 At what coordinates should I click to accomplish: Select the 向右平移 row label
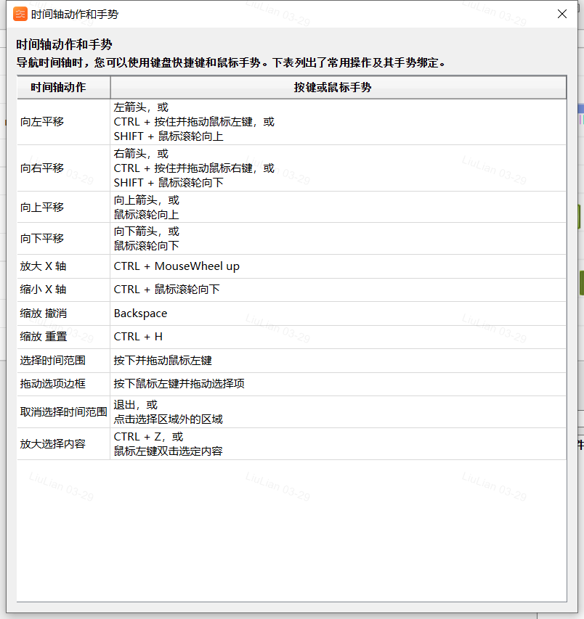pos(42,168)
